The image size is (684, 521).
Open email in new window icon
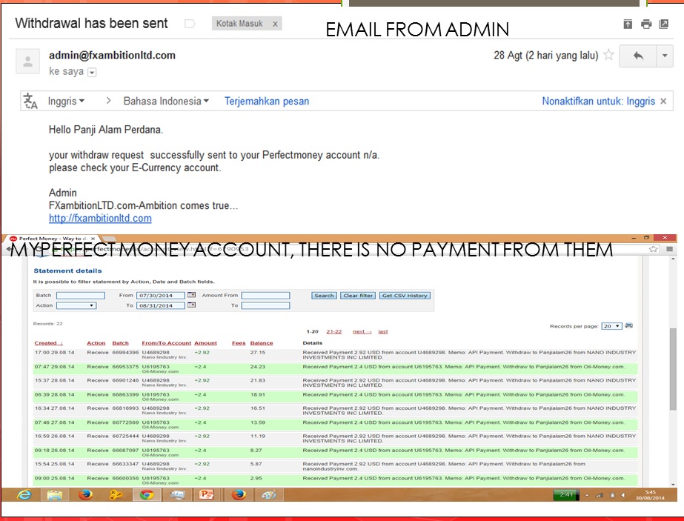(x=664, y=24)
